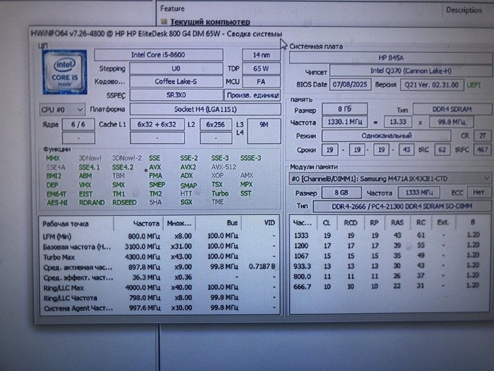Image resolution: width=494 pixels, height=371 pixels.
Task: Click the AES-NI feature label
Action: coord(57,203)
